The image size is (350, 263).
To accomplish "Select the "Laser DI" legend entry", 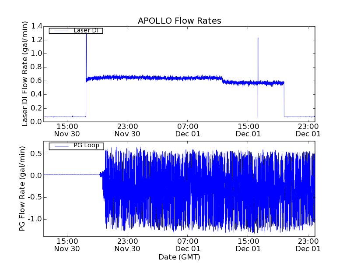I will click(76, 30).
